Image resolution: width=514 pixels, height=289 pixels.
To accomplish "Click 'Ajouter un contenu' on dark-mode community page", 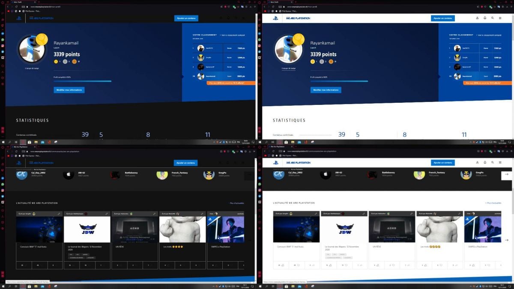I will pyautogui.click(x=186, y=163).
